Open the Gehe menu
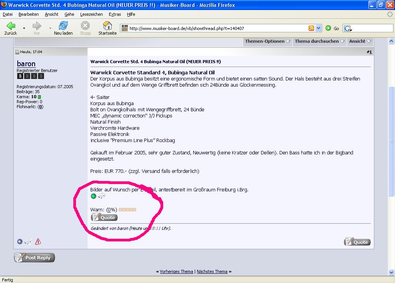This screenshot has width=395, height=283. point(69,14)
